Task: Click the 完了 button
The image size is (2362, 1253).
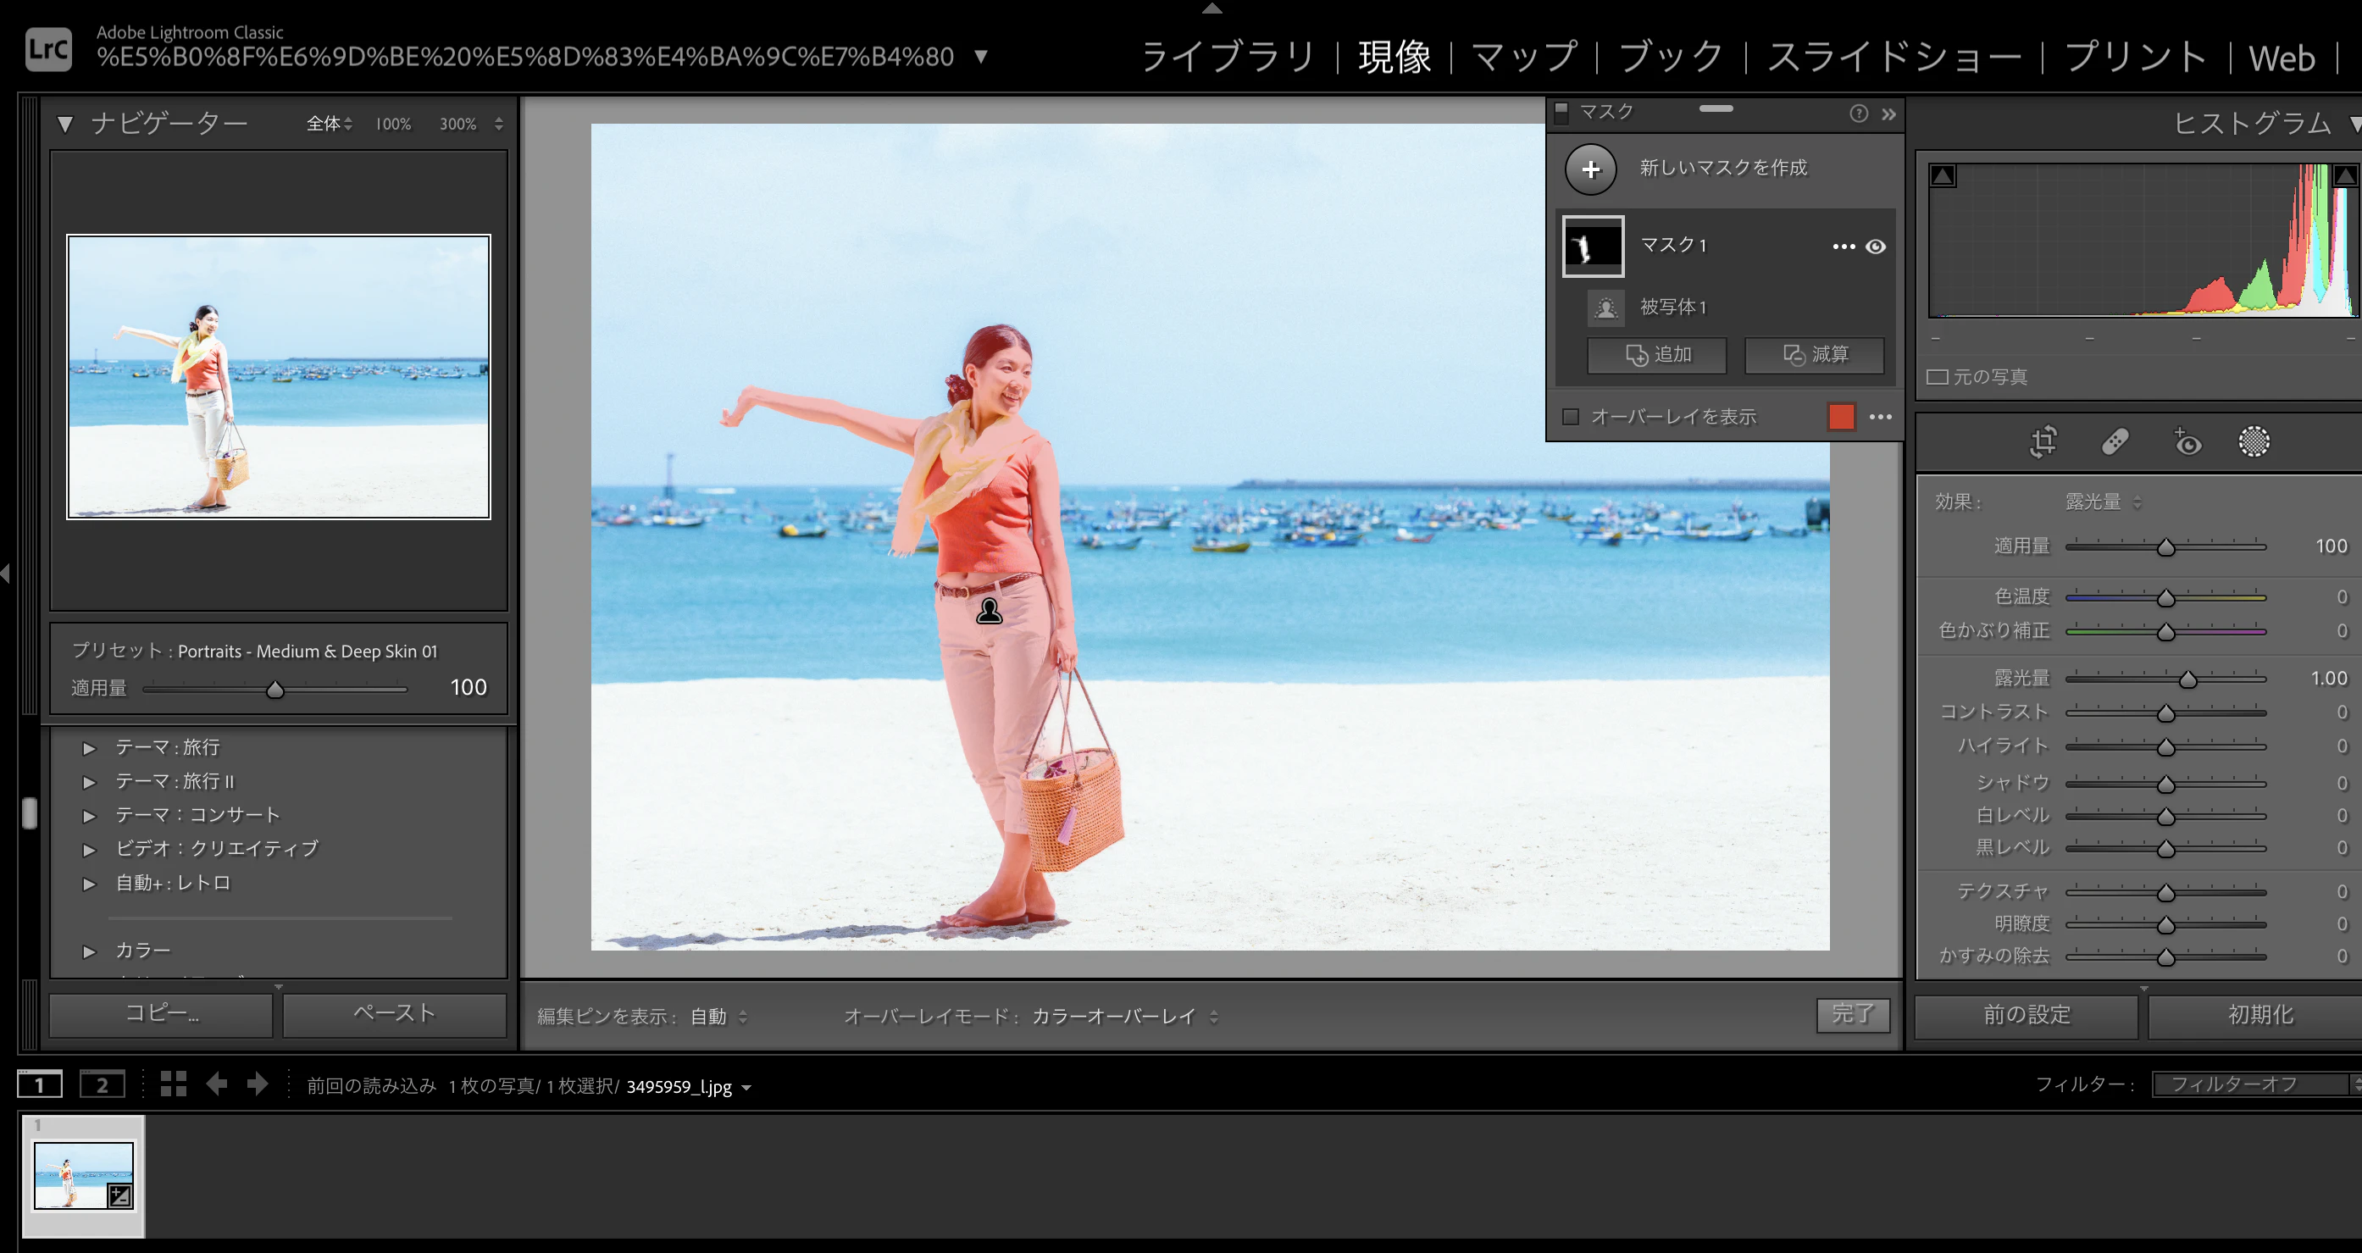Action: (1852, 1014)
